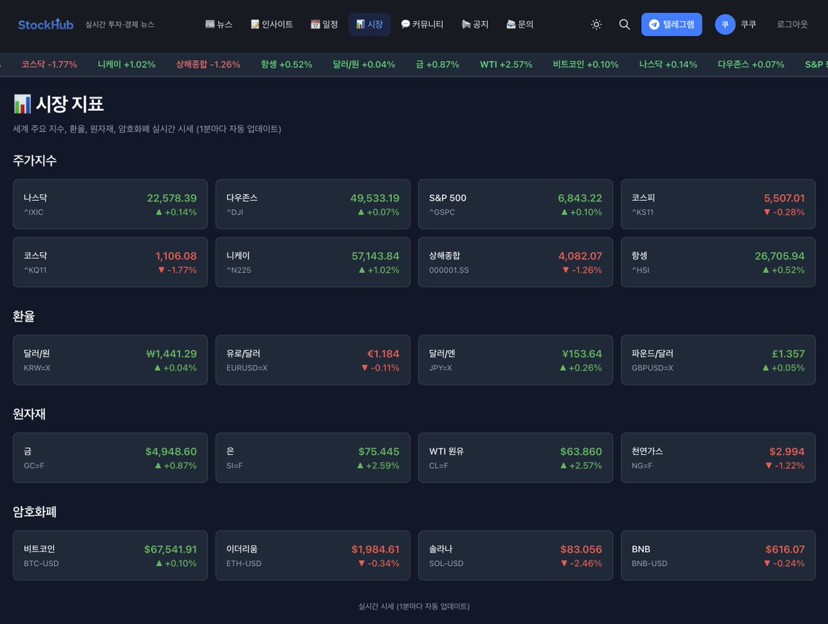Open the WTI 원유 CL=F card

[x=515, y=458]
